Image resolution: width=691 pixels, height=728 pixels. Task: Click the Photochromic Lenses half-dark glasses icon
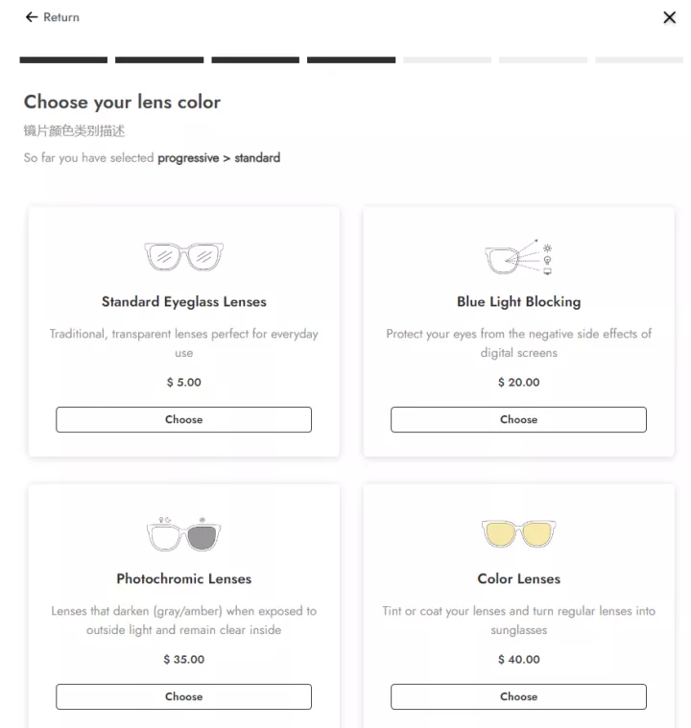[x=183, y=533]
